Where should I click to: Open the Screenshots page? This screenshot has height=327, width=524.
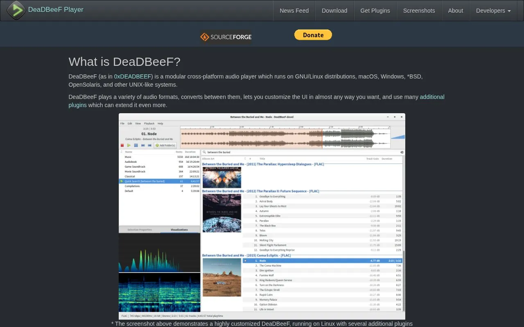(419, 11)
